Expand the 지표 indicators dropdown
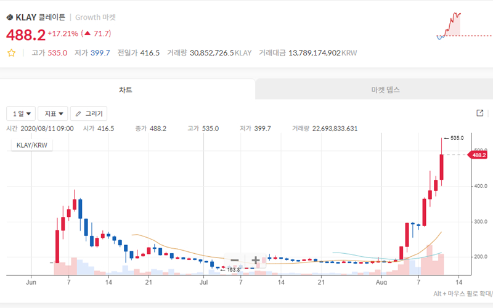Image resolution: width=493 pixels, height=308 pixels. [53, 113]
